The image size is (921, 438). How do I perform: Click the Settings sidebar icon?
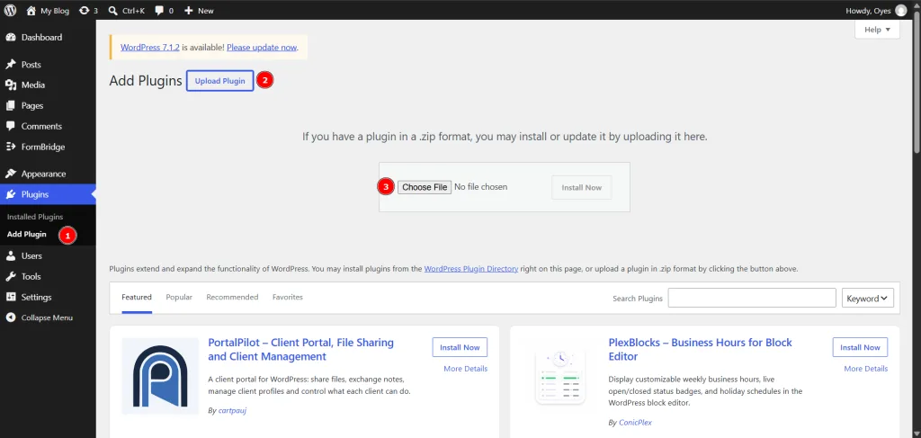pos(11,297)
